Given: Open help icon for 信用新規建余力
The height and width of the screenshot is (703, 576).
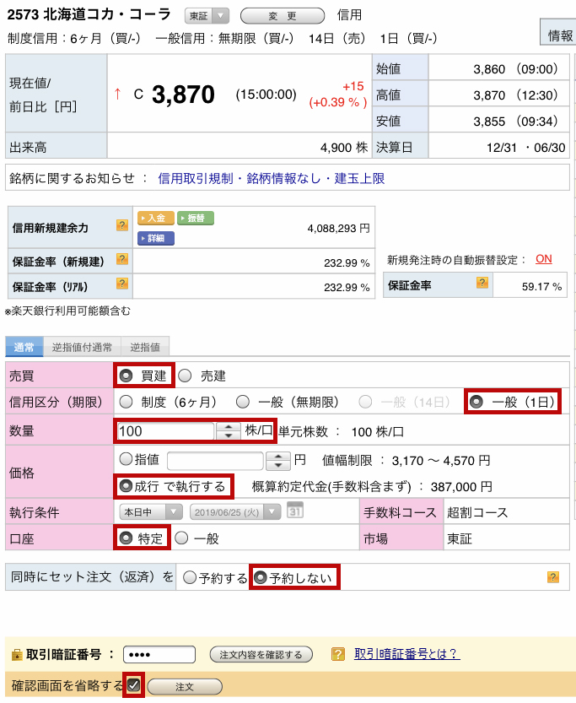Looking at the screenshot, I should 121,225.
